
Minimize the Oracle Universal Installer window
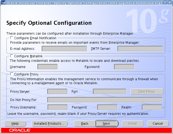tap(165, 3)
